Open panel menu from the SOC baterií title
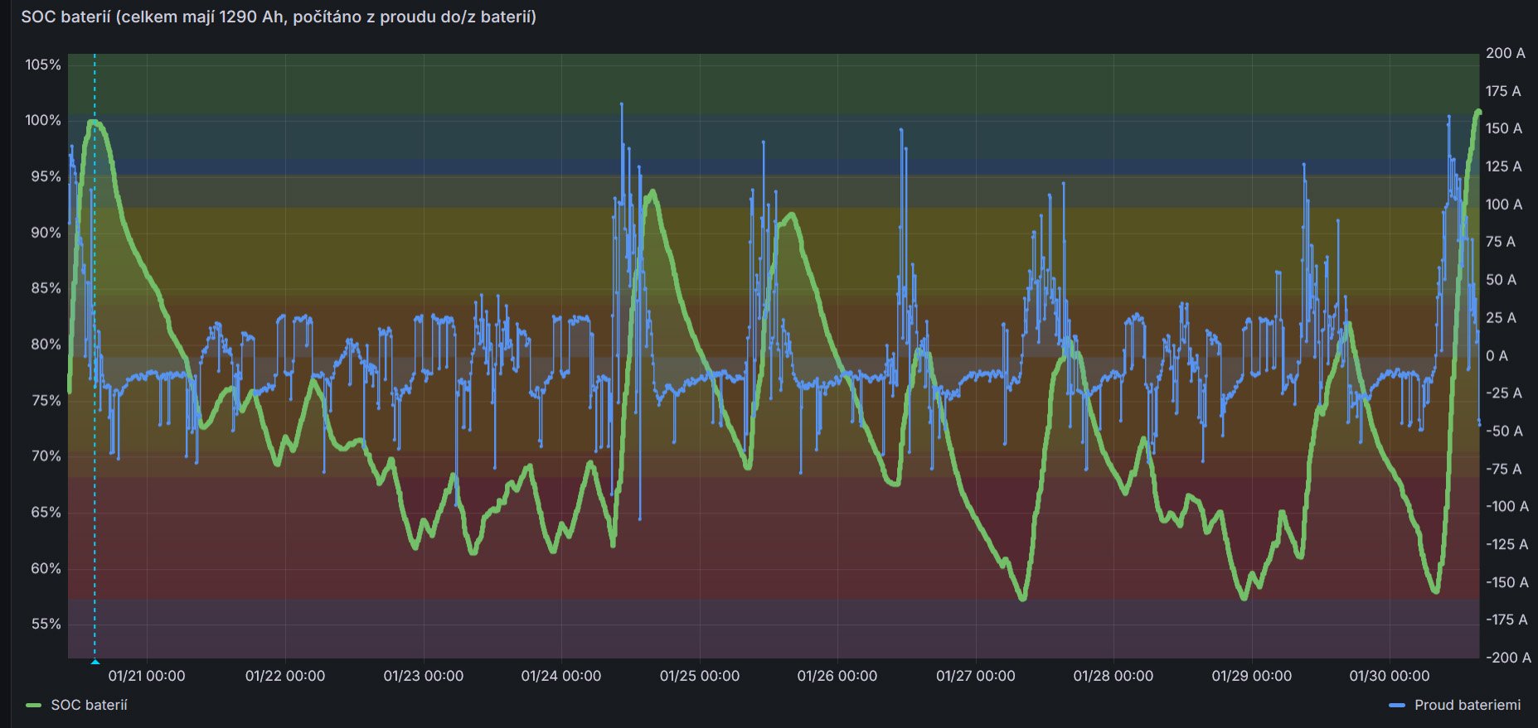Viewport: 1538px width, 728px height. [279, 17]
